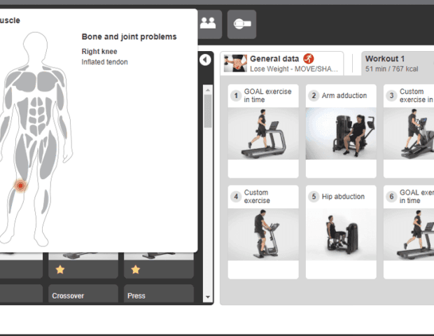The image size is (434, 336).
Task: Switch to the Workout 1 tab
Action: 398,64
